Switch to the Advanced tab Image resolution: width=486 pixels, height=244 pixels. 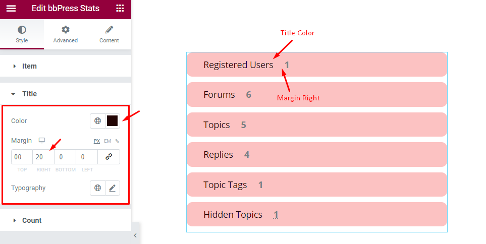(66, 34)
